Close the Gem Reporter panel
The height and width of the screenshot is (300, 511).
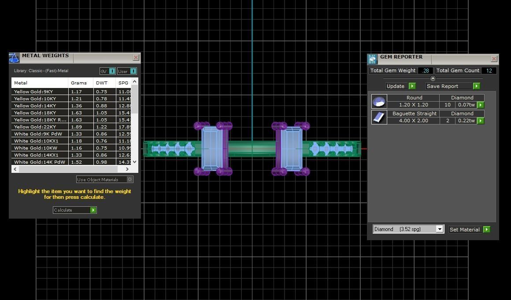click(x=494, y=59)
